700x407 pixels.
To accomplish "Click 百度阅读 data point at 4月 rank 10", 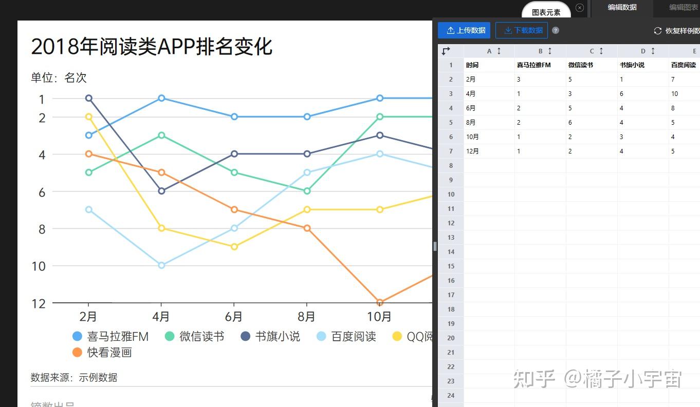I will click(161, 265).
